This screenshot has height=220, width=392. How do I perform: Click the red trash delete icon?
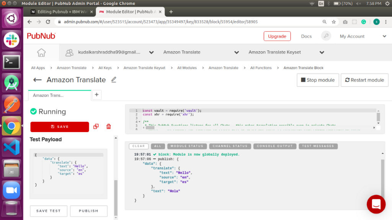(x=108, y=127)
